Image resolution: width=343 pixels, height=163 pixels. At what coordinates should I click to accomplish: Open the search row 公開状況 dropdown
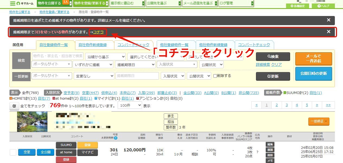211,65
